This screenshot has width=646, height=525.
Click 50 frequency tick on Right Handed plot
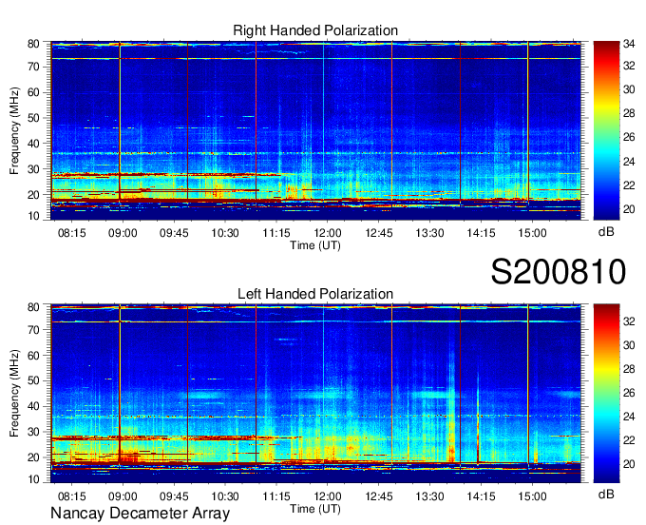pyautogui.click(x=33, y=118)
